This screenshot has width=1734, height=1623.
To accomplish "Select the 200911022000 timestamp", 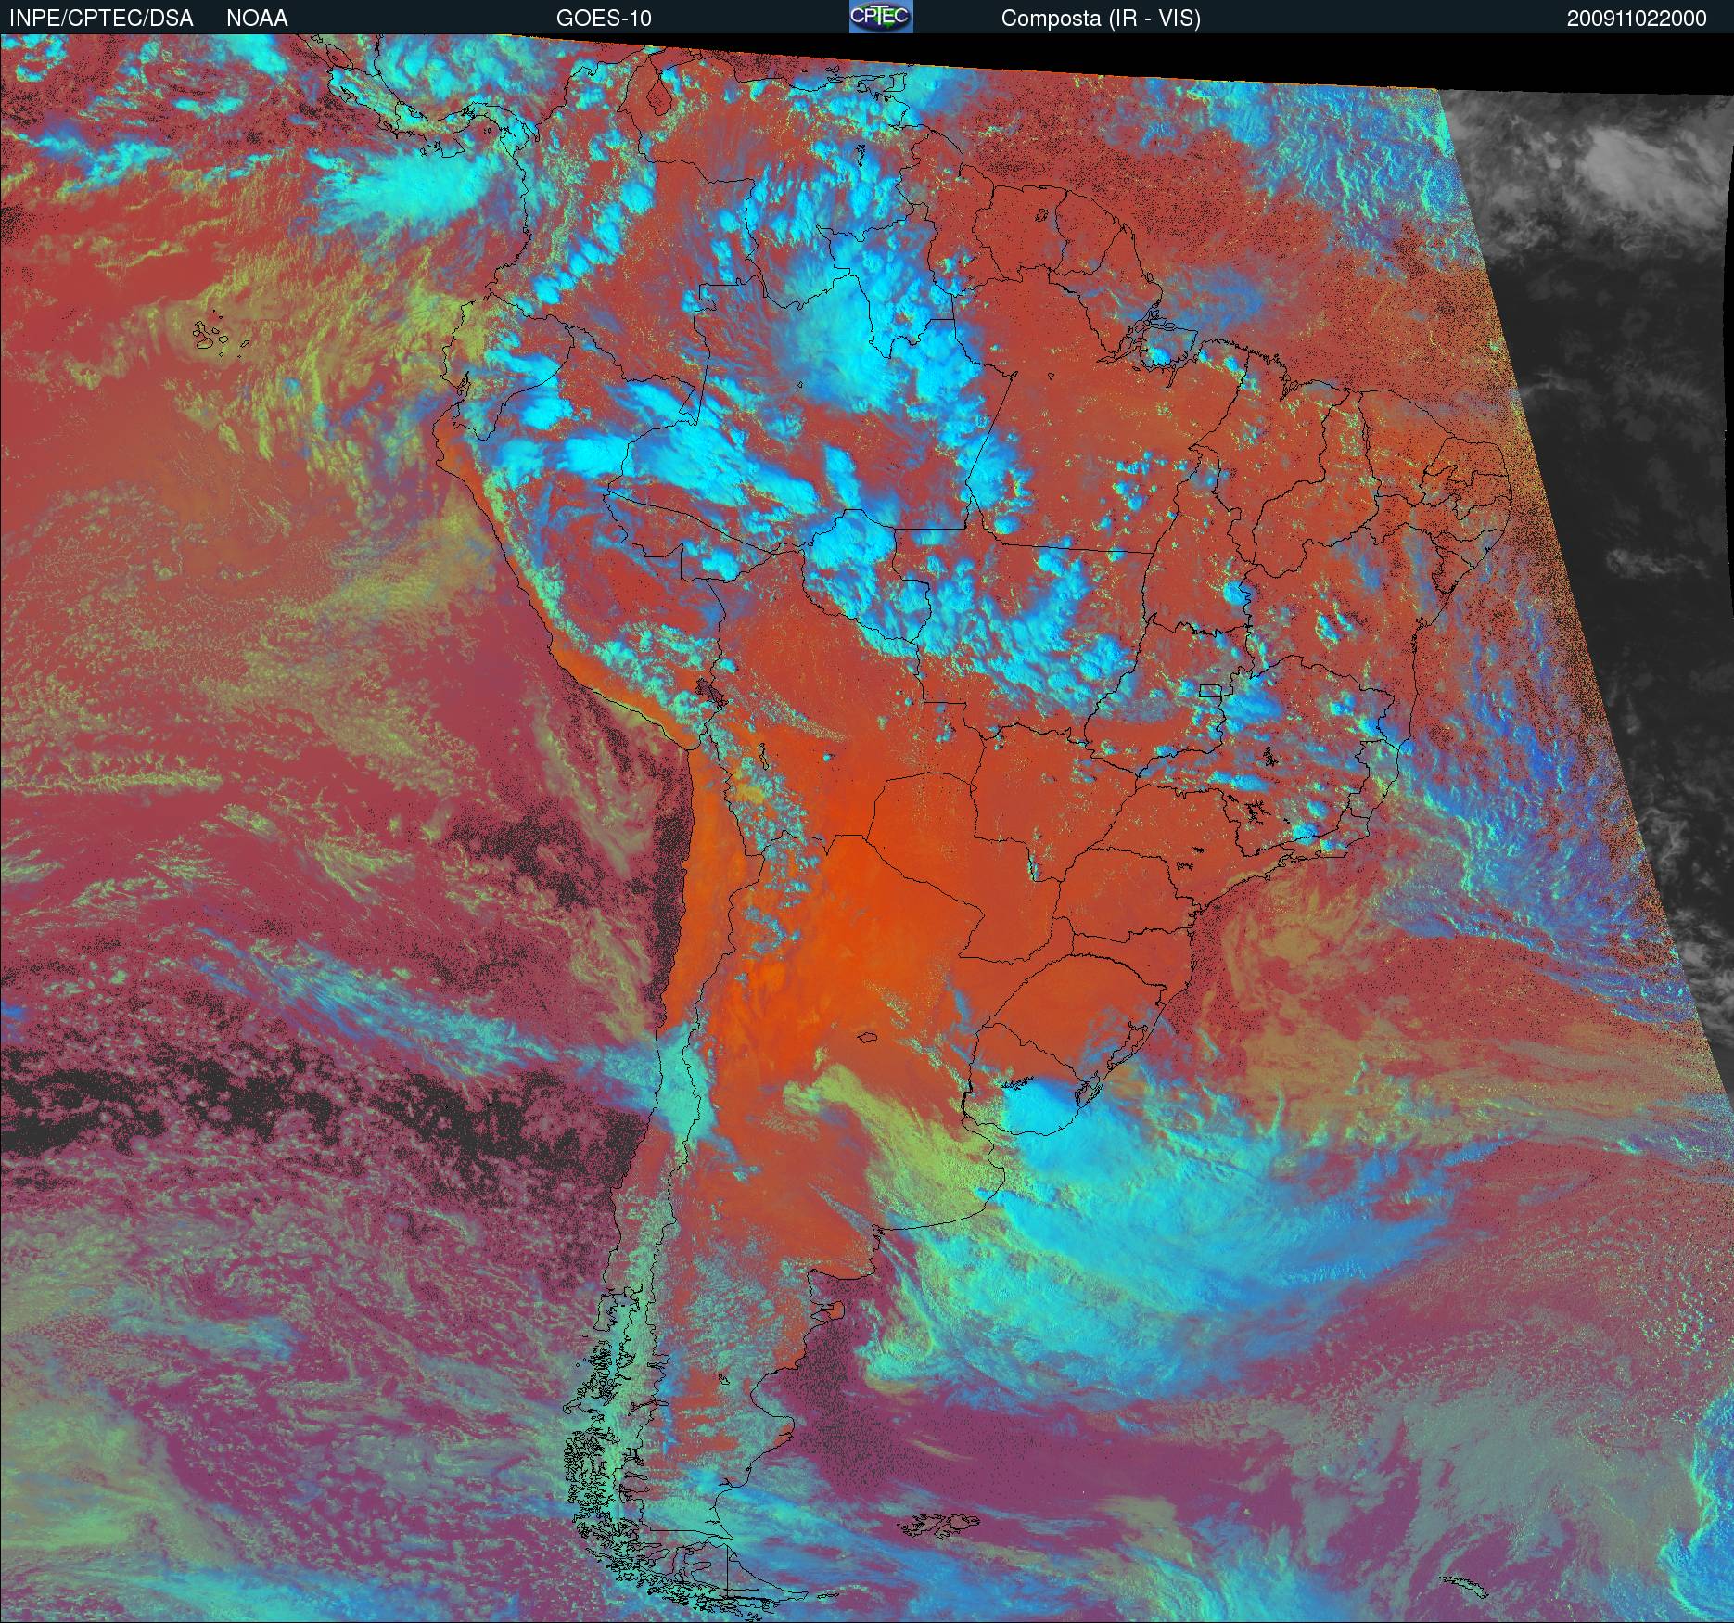I will pyautogui.click(x=1637, y=19).
